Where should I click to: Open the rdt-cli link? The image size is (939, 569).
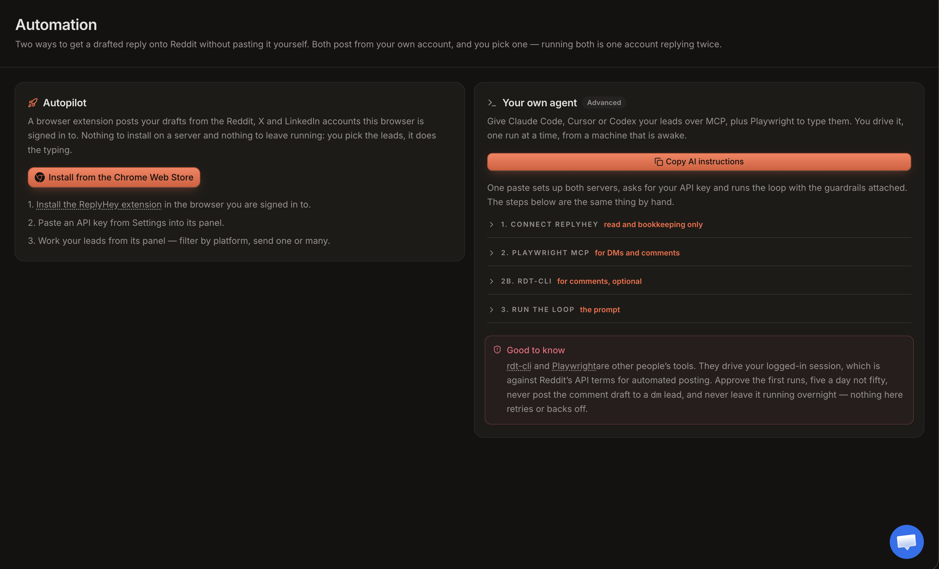click(519, 366)
